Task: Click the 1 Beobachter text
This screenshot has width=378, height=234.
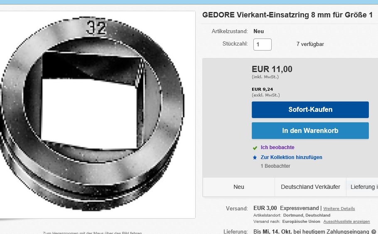Action: (x=275, y=166)
